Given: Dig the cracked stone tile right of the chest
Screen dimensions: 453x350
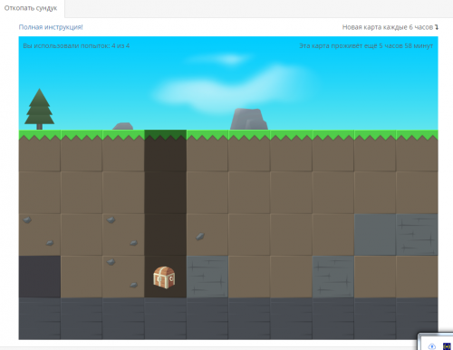Looking at the screenshot, I should coord(207,277).
